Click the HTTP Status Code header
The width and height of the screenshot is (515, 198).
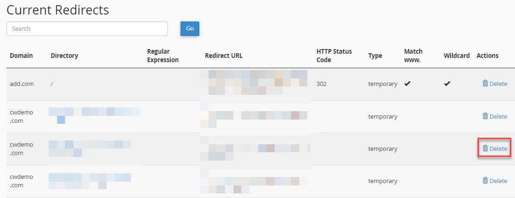pos(334,56)
